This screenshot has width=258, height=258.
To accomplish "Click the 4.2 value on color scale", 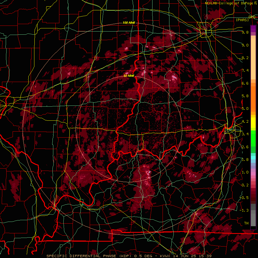I will [x=245, y=122].
